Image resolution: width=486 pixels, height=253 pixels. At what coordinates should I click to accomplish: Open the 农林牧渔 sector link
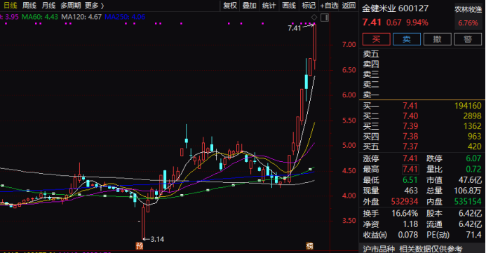tap(468, 10)
